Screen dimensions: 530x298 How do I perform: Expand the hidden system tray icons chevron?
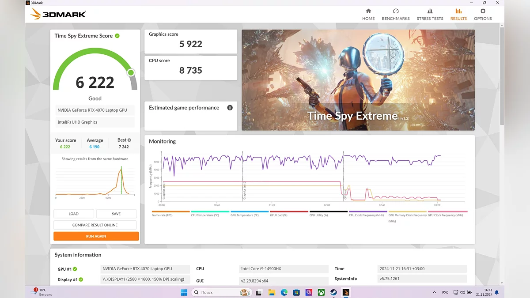pos(435,292)
